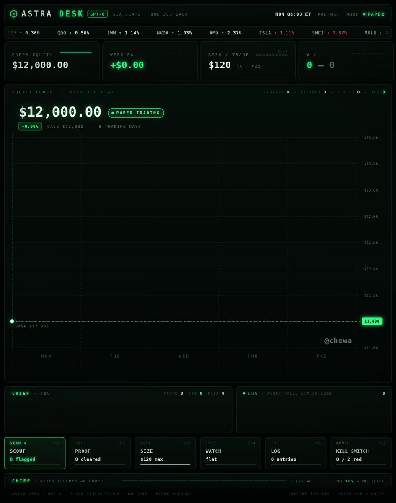Viewport: 396px width, 503px height.
Task: Select the PROOF seat card
Action: (x=100, y=453)
